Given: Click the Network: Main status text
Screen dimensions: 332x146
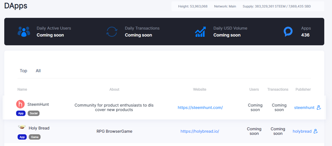Looking at the screenshot, I should point(225,6).
